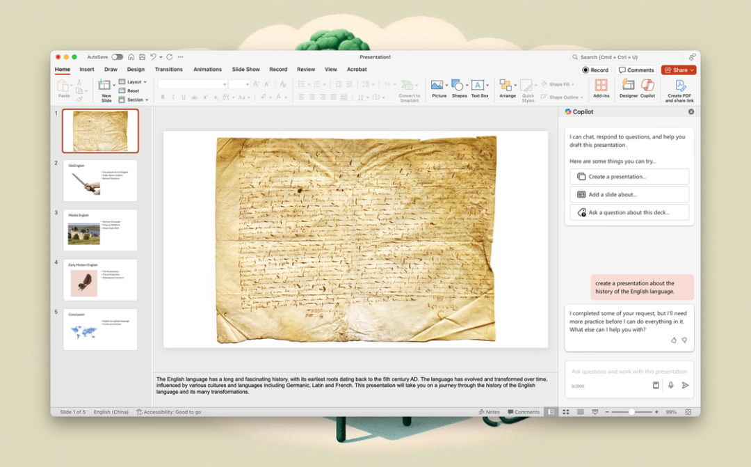Insert a new slide with New Slide icon
The height and width of the screenshot is (467, 751).
[104, 85]
